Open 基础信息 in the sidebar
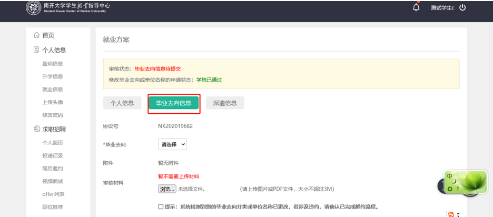This screenshot has height=217, width=493. (x=53, y=64)
